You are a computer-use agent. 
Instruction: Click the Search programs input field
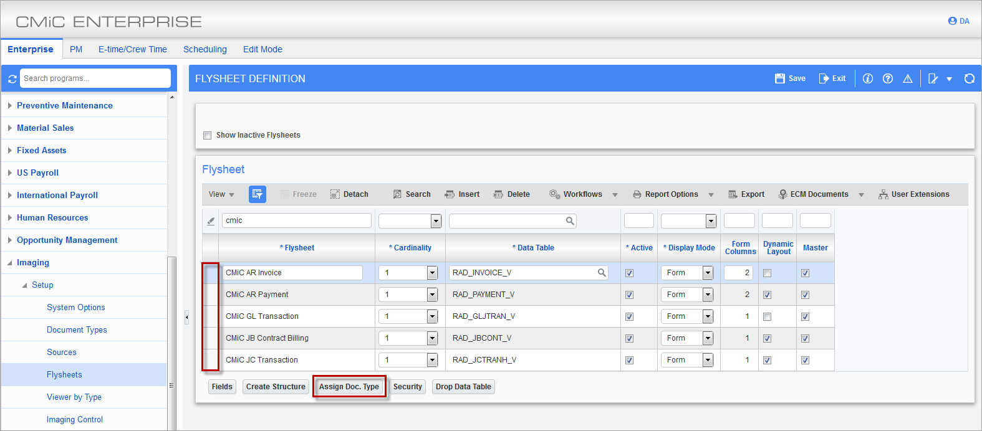click(95, 78)
